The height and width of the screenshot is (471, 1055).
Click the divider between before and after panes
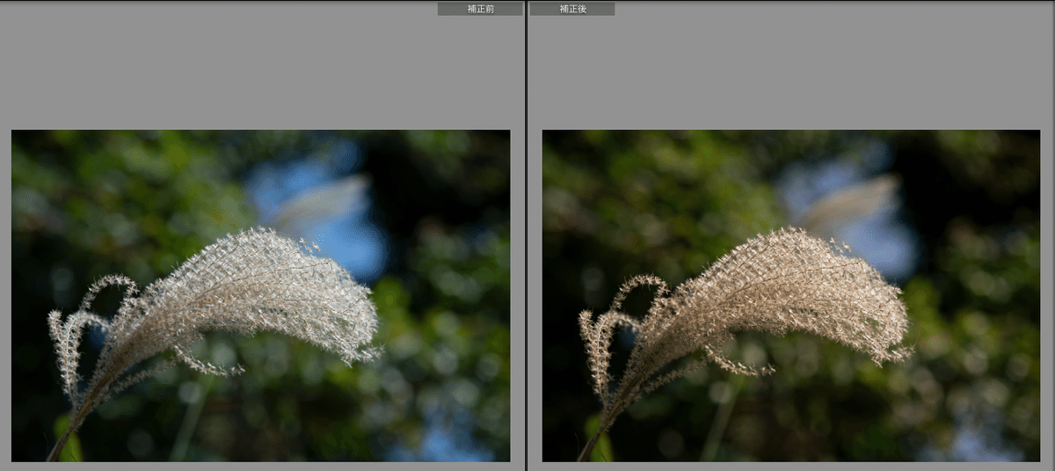[526, 235]
